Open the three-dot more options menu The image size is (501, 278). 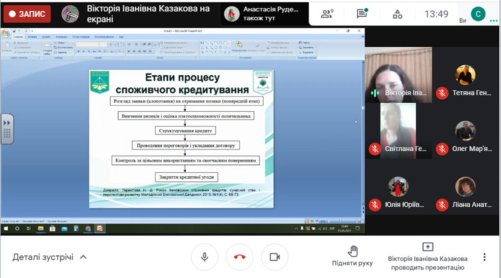484,257
